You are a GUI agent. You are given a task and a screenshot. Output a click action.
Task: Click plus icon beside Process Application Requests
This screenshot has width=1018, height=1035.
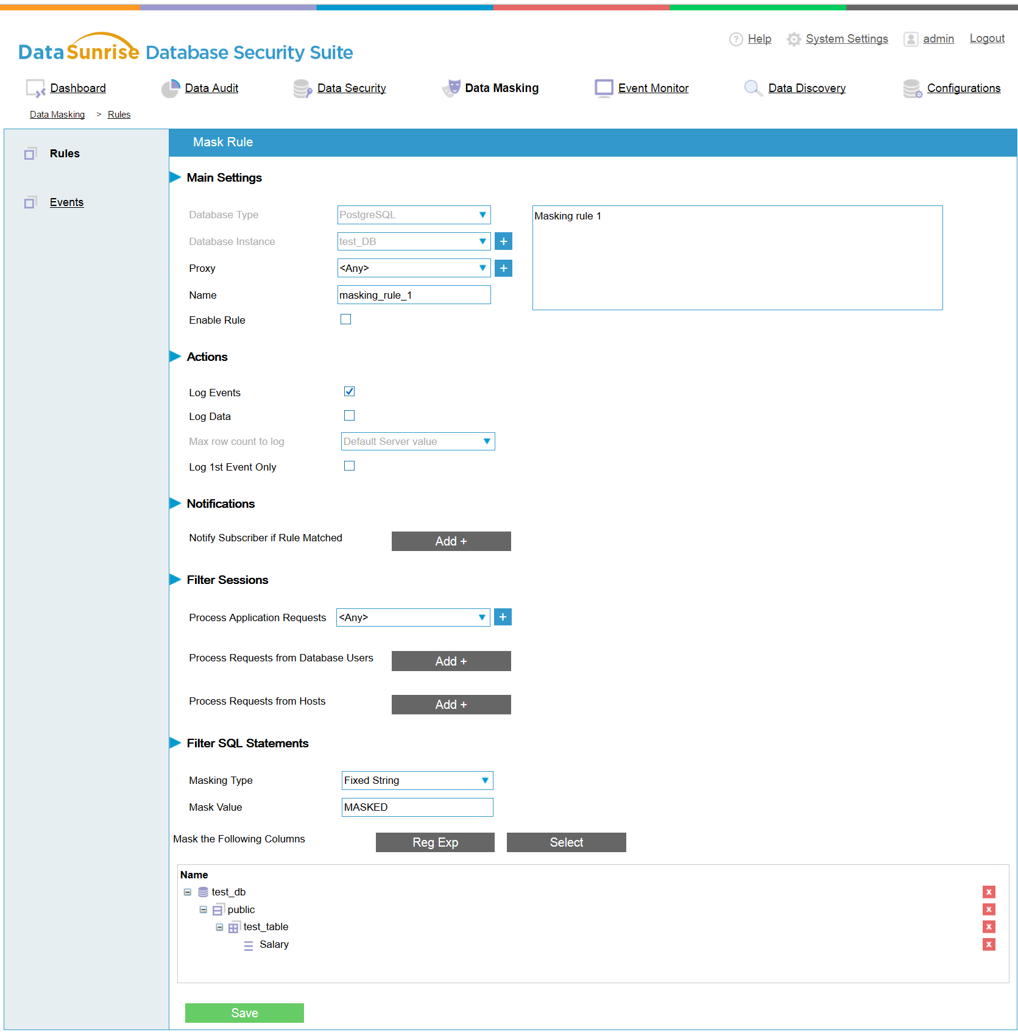point(503,617)
